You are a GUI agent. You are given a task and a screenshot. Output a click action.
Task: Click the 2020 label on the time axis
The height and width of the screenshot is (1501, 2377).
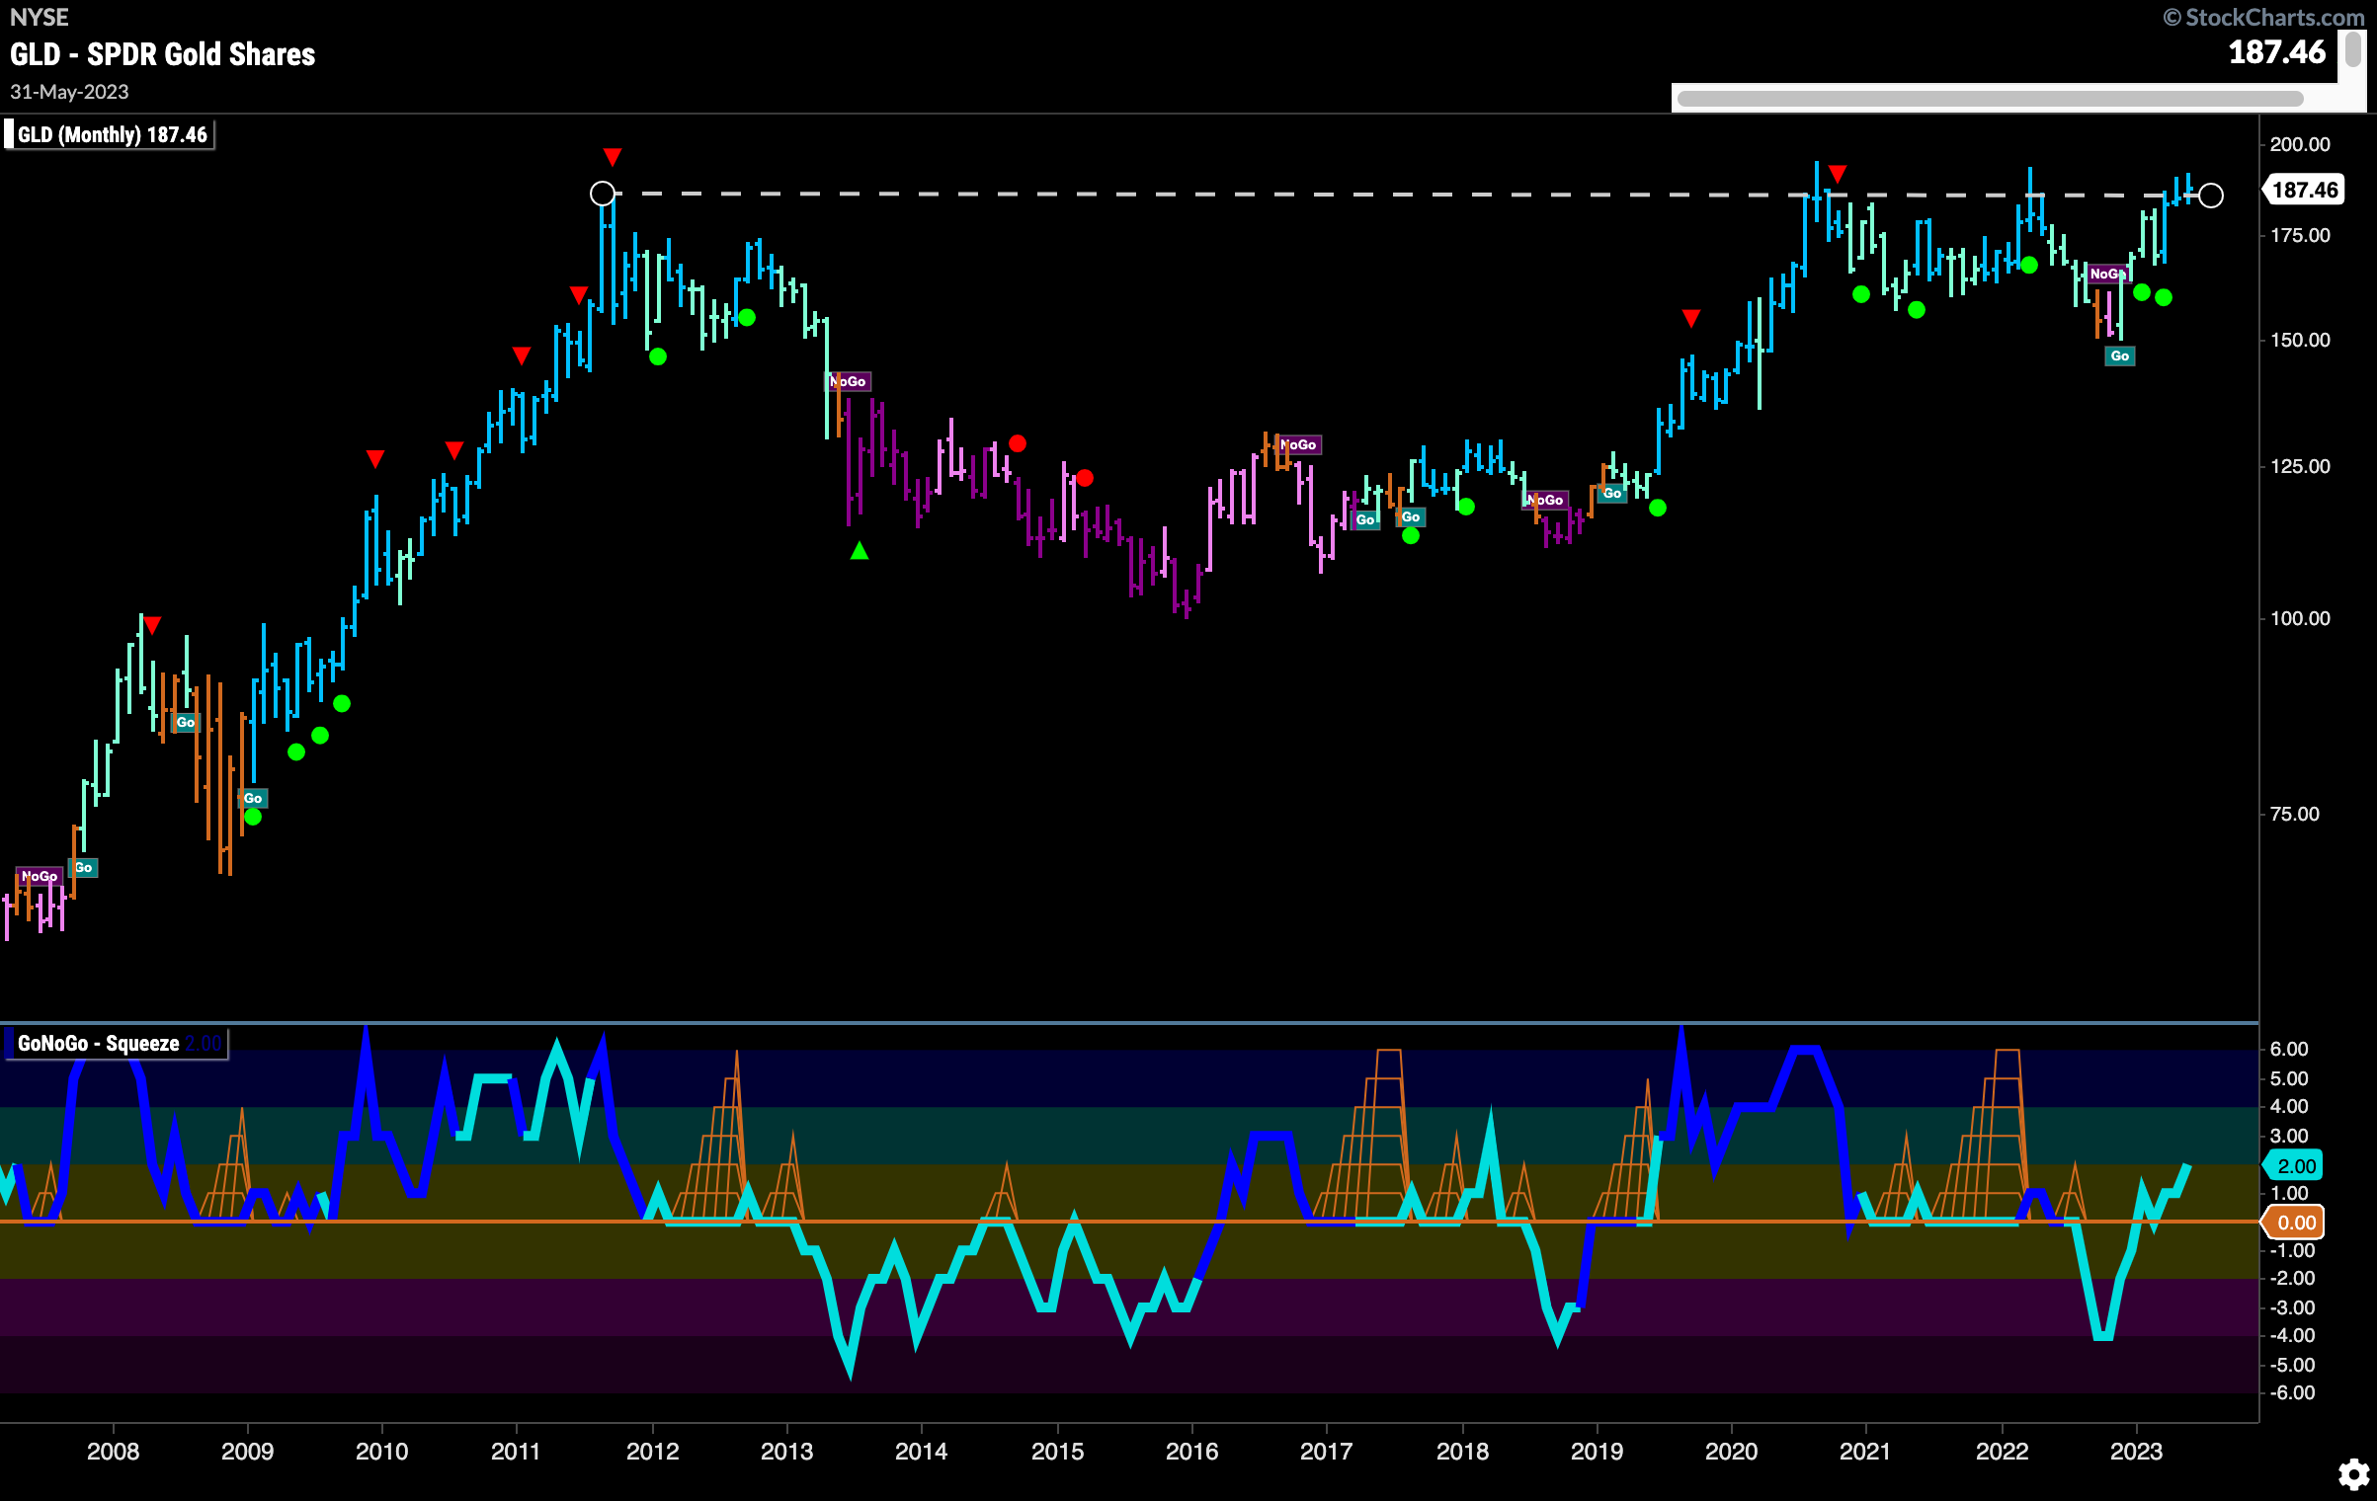click(x=1731, y=1452)
